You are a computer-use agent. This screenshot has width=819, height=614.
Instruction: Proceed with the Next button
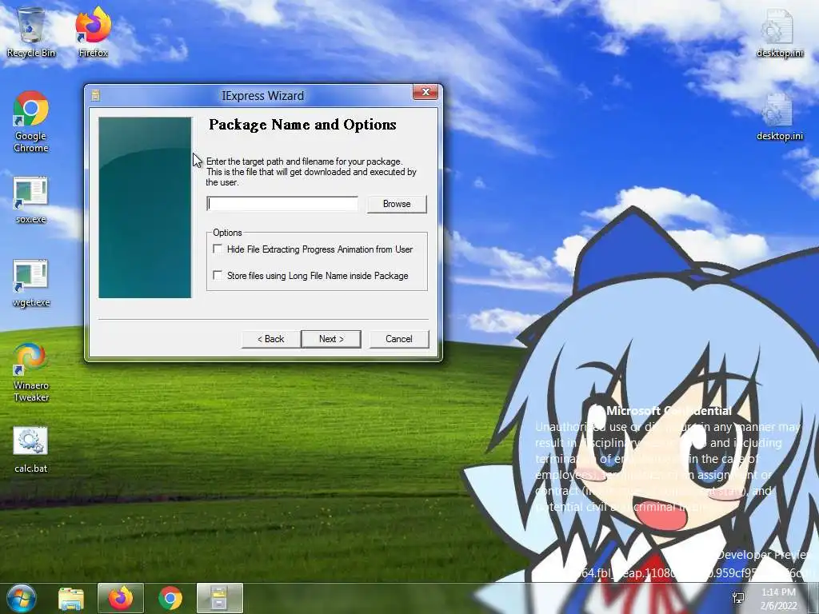tap(331, 339)
